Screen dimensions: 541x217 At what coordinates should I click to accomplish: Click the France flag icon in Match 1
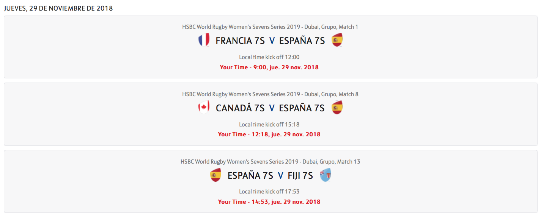tap(204, 40)
